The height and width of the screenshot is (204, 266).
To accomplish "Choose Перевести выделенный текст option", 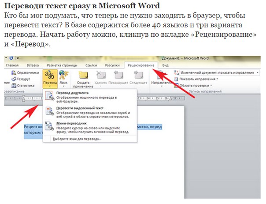I will tap(90, 112).
